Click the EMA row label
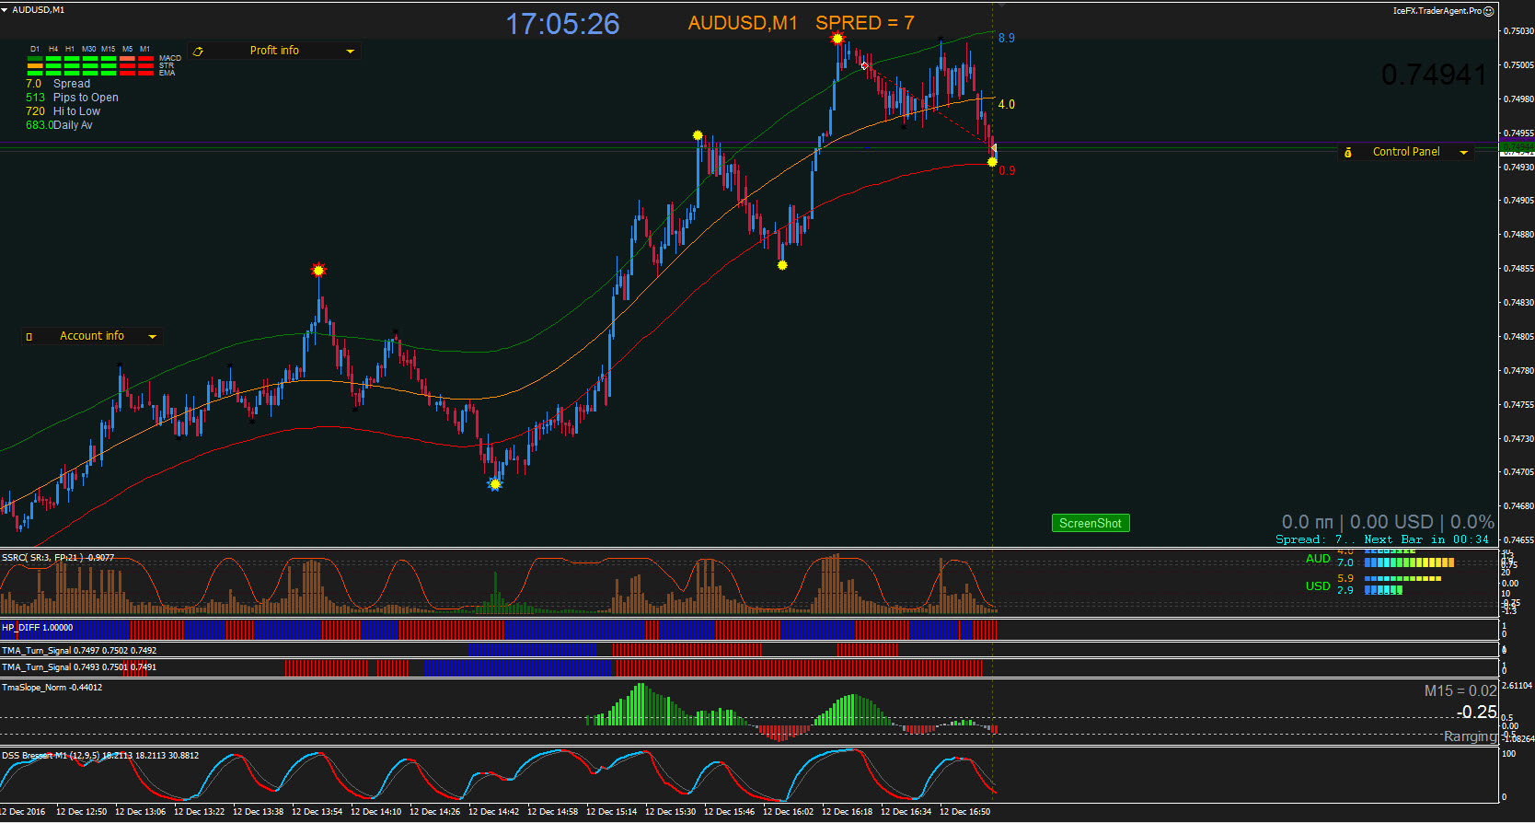The width and height of the screenshot is (1535, 823). click(x=167, y=73)
